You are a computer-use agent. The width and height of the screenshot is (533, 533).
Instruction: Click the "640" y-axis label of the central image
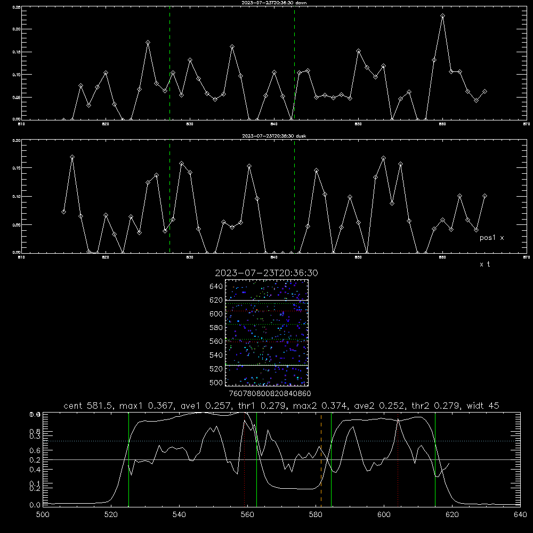[216, 287]
